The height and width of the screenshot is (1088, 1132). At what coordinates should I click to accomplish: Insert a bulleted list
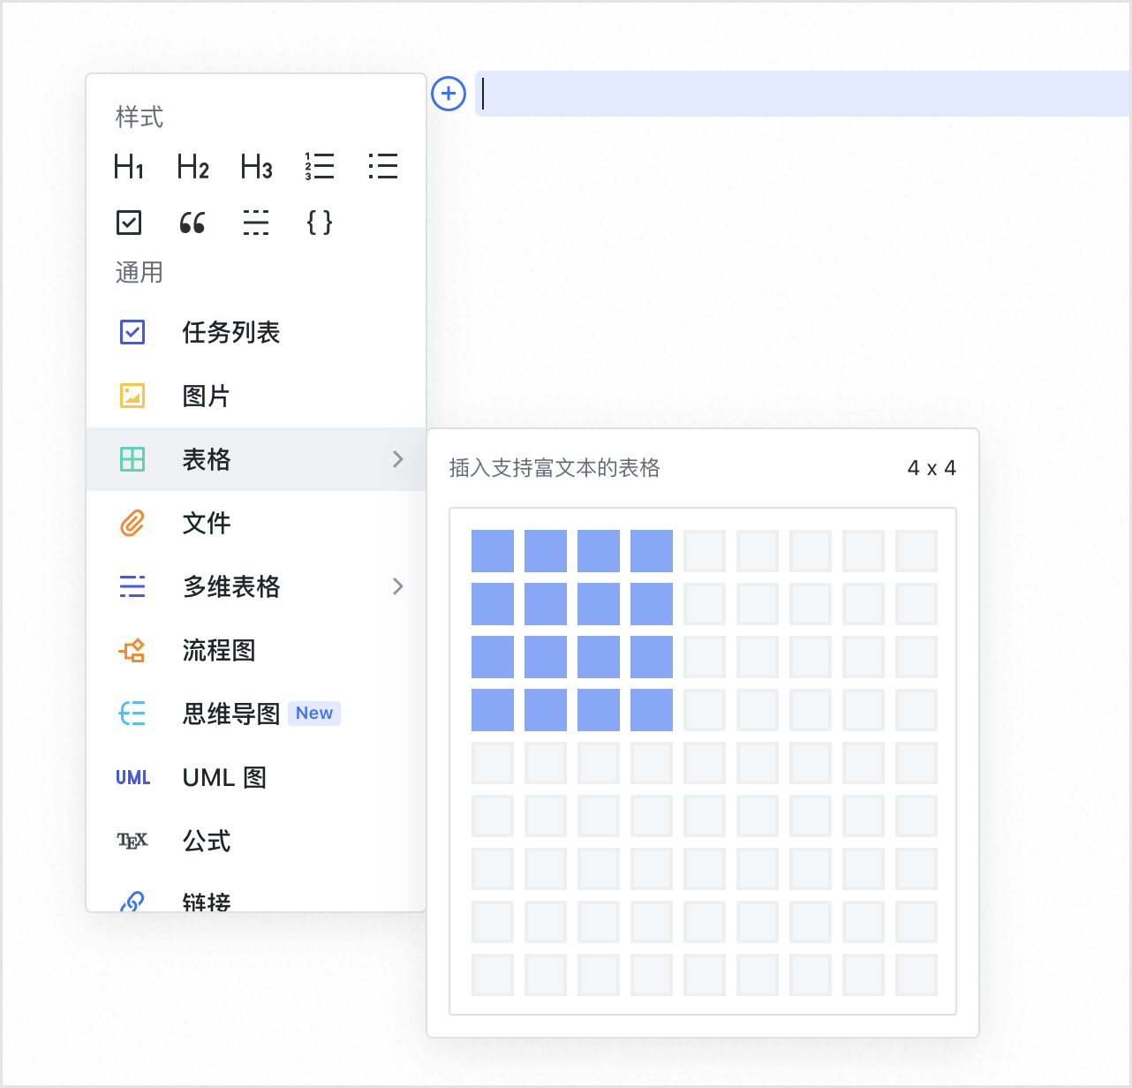(x=383, y=166)
